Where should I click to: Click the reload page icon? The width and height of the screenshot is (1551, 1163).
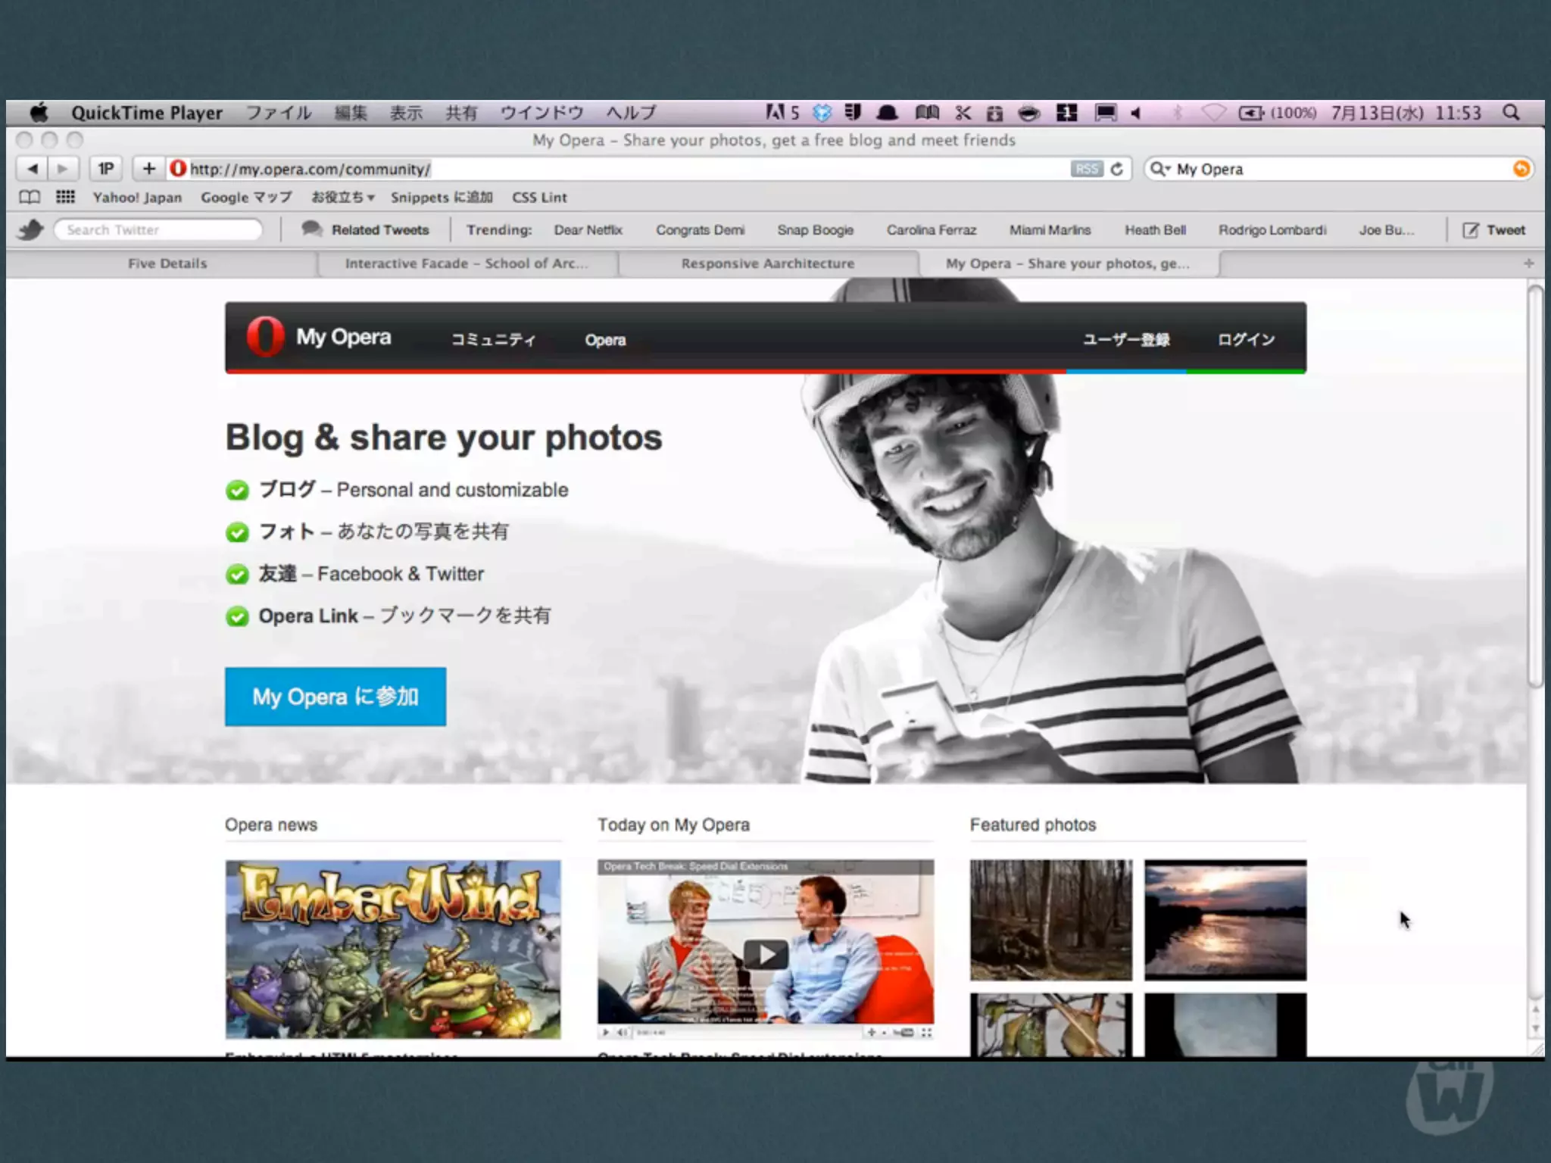(1117, 169)
